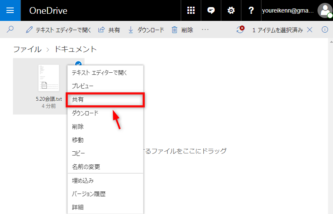The image size is (333, 214).
Task: Click the scrollbar up arrow
Action: [x=331, y=42]
